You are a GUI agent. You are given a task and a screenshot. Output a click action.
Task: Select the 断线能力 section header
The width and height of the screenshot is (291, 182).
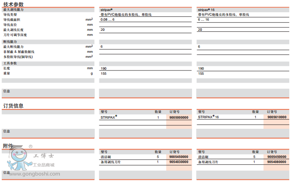9,41
